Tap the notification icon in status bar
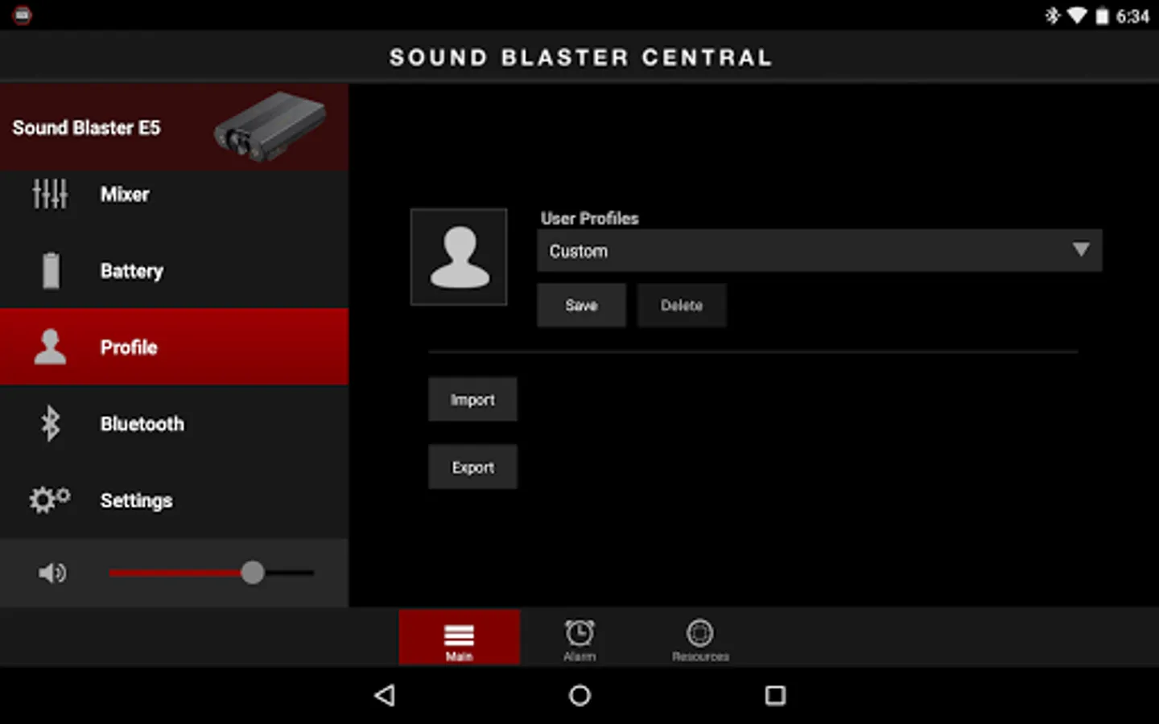 click(23, 15)
